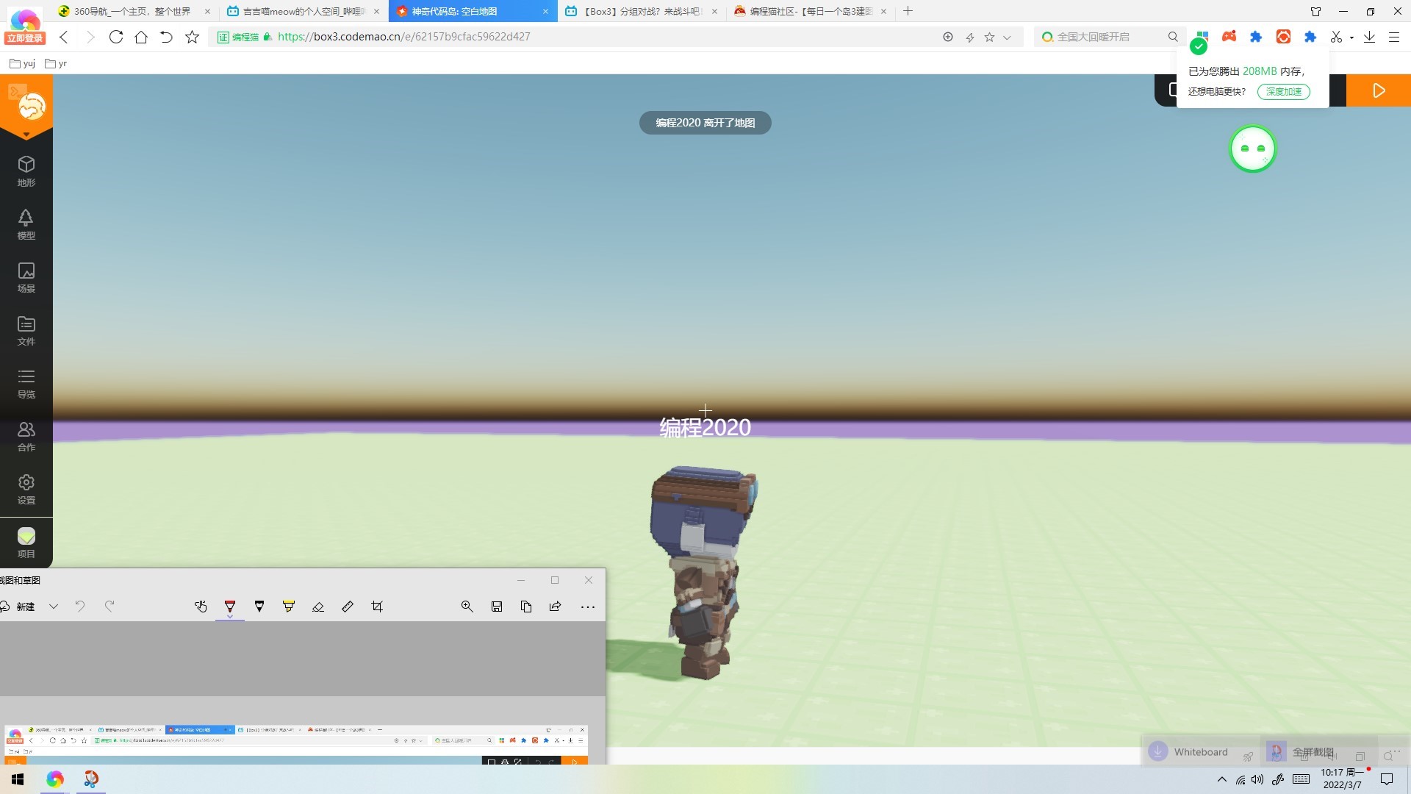Click the green smiley avatar bubble
1411x794 pixels.
click(x=1253, y=149)
